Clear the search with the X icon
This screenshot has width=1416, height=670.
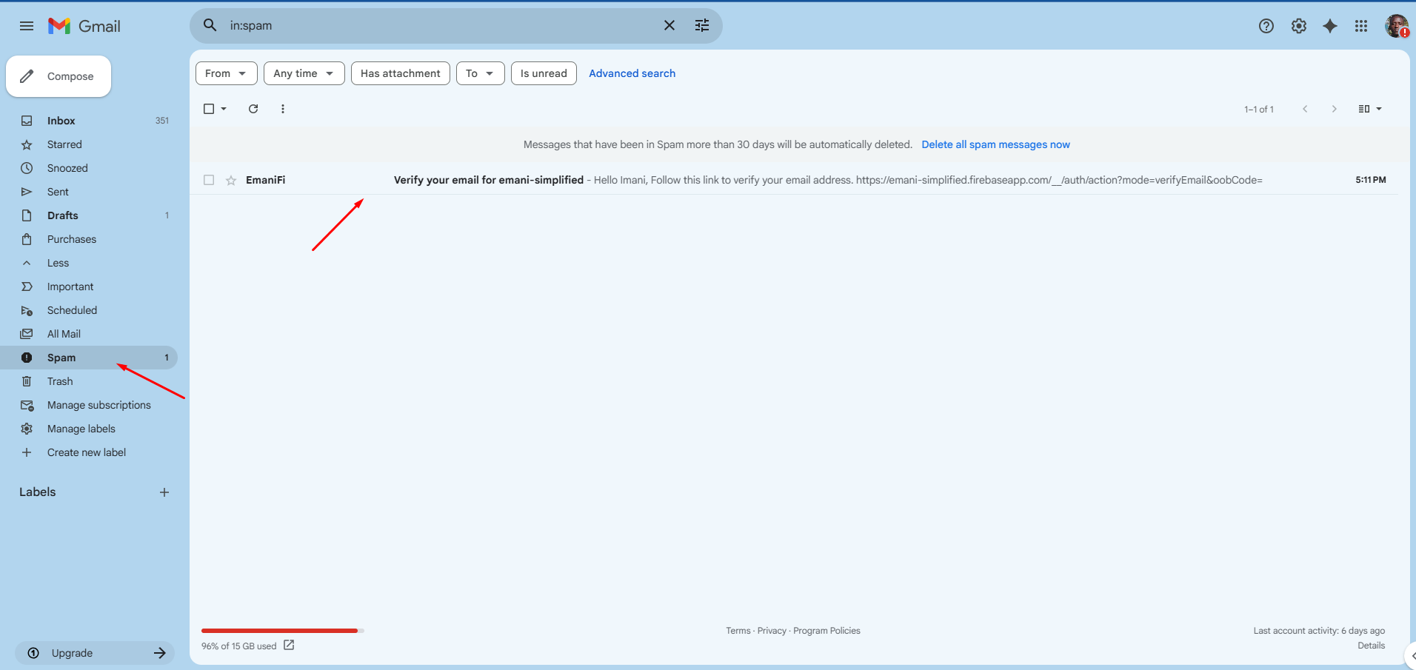pyautogui.click(x=669, y=26)
